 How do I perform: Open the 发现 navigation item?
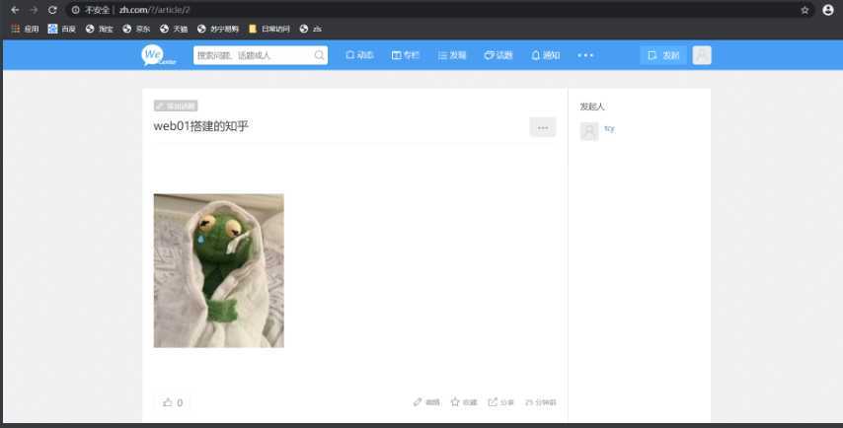point(452,55)
